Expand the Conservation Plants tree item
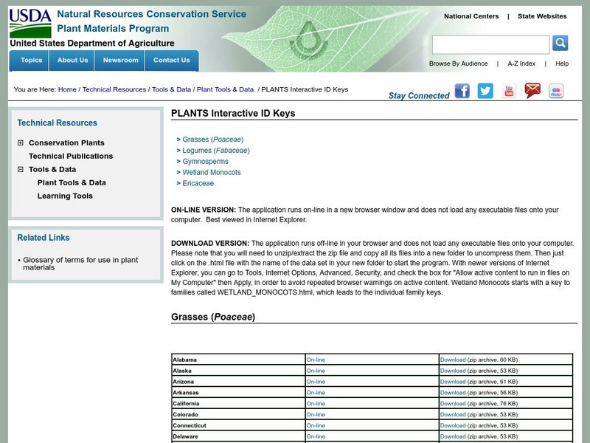 [x=21, y=142]
